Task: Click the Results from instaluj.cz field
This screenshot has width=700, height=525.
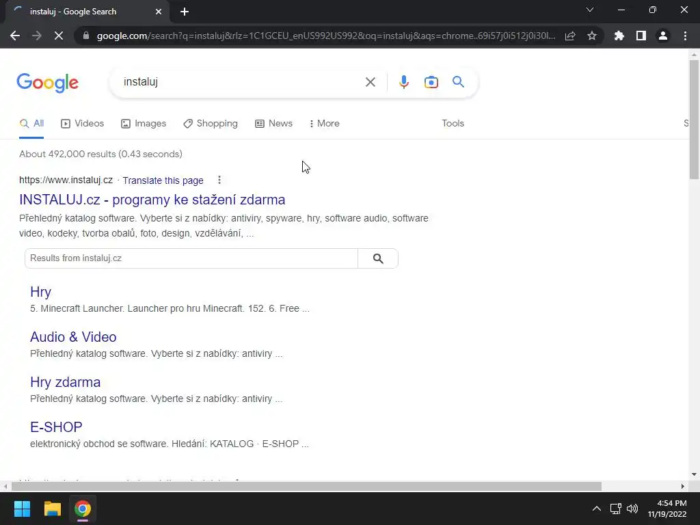Action: [191, 258]
